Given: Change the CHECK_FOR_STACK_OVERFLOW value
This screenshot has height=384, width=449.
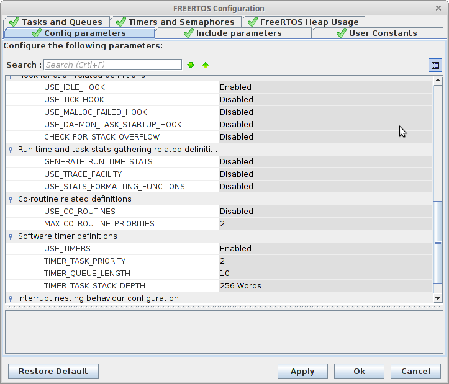Looking at the screenshot, I should 325,136.
